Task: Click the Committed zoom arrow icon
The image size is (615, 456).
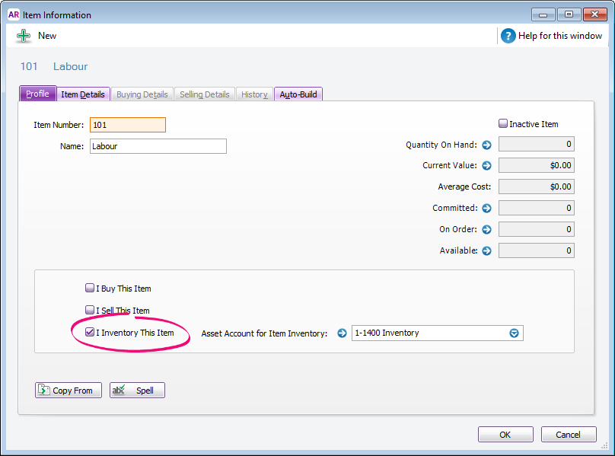Action: pos(486,208)
